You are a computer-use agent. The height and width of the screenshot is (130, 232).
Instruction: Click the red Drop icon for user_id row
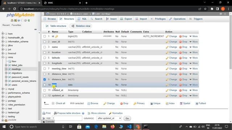tap(181, 42)
